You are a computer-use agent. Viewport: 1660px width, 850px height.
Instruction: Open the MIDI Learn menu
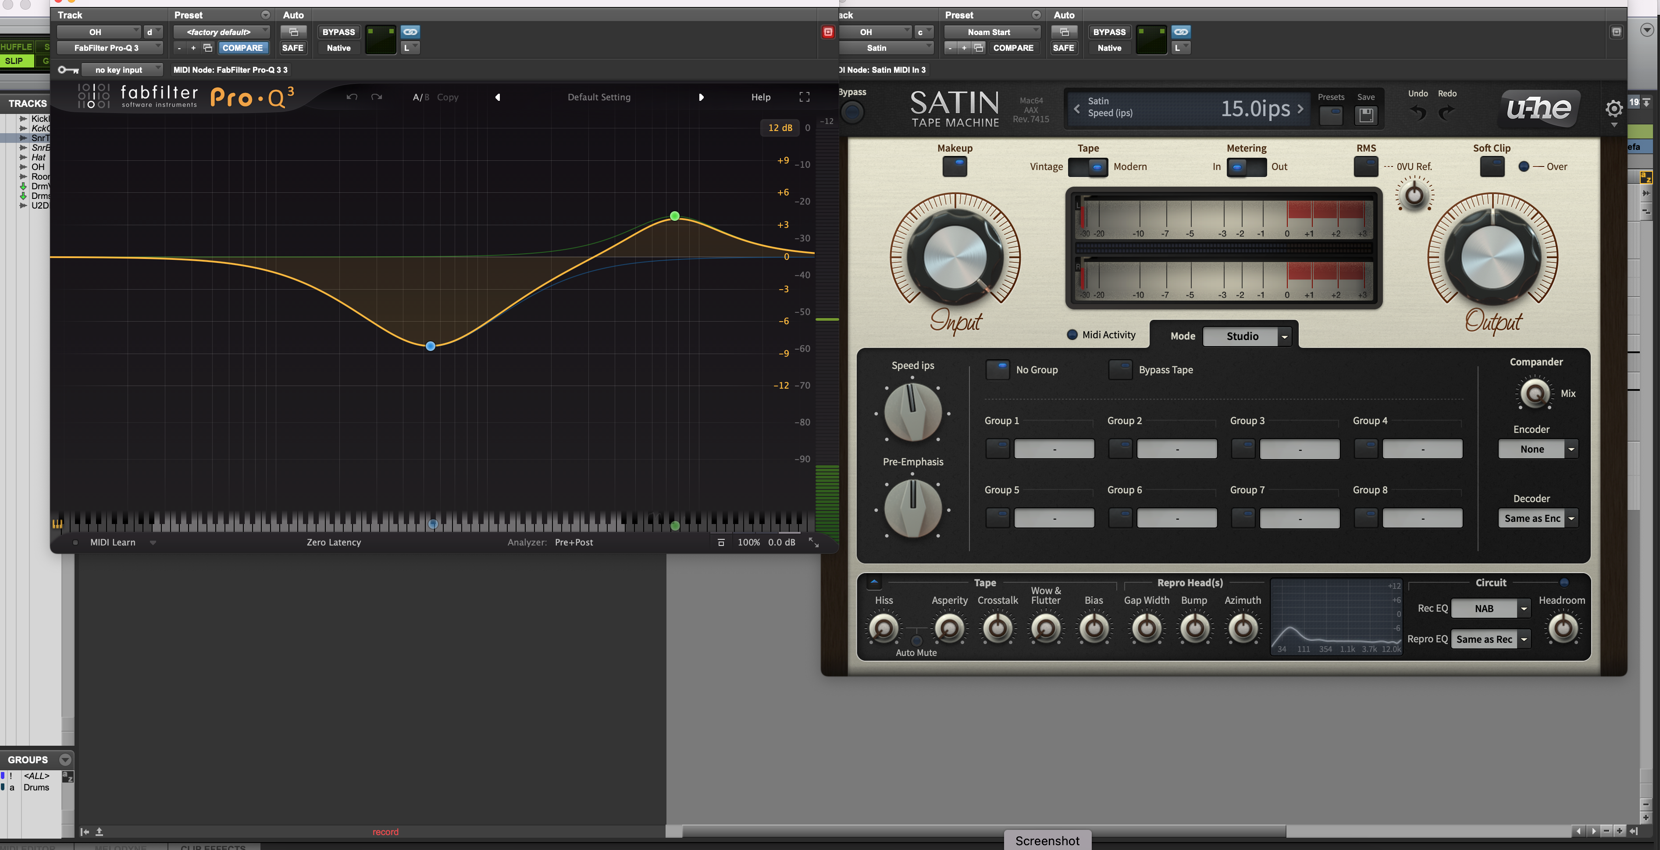pos(113,543)
